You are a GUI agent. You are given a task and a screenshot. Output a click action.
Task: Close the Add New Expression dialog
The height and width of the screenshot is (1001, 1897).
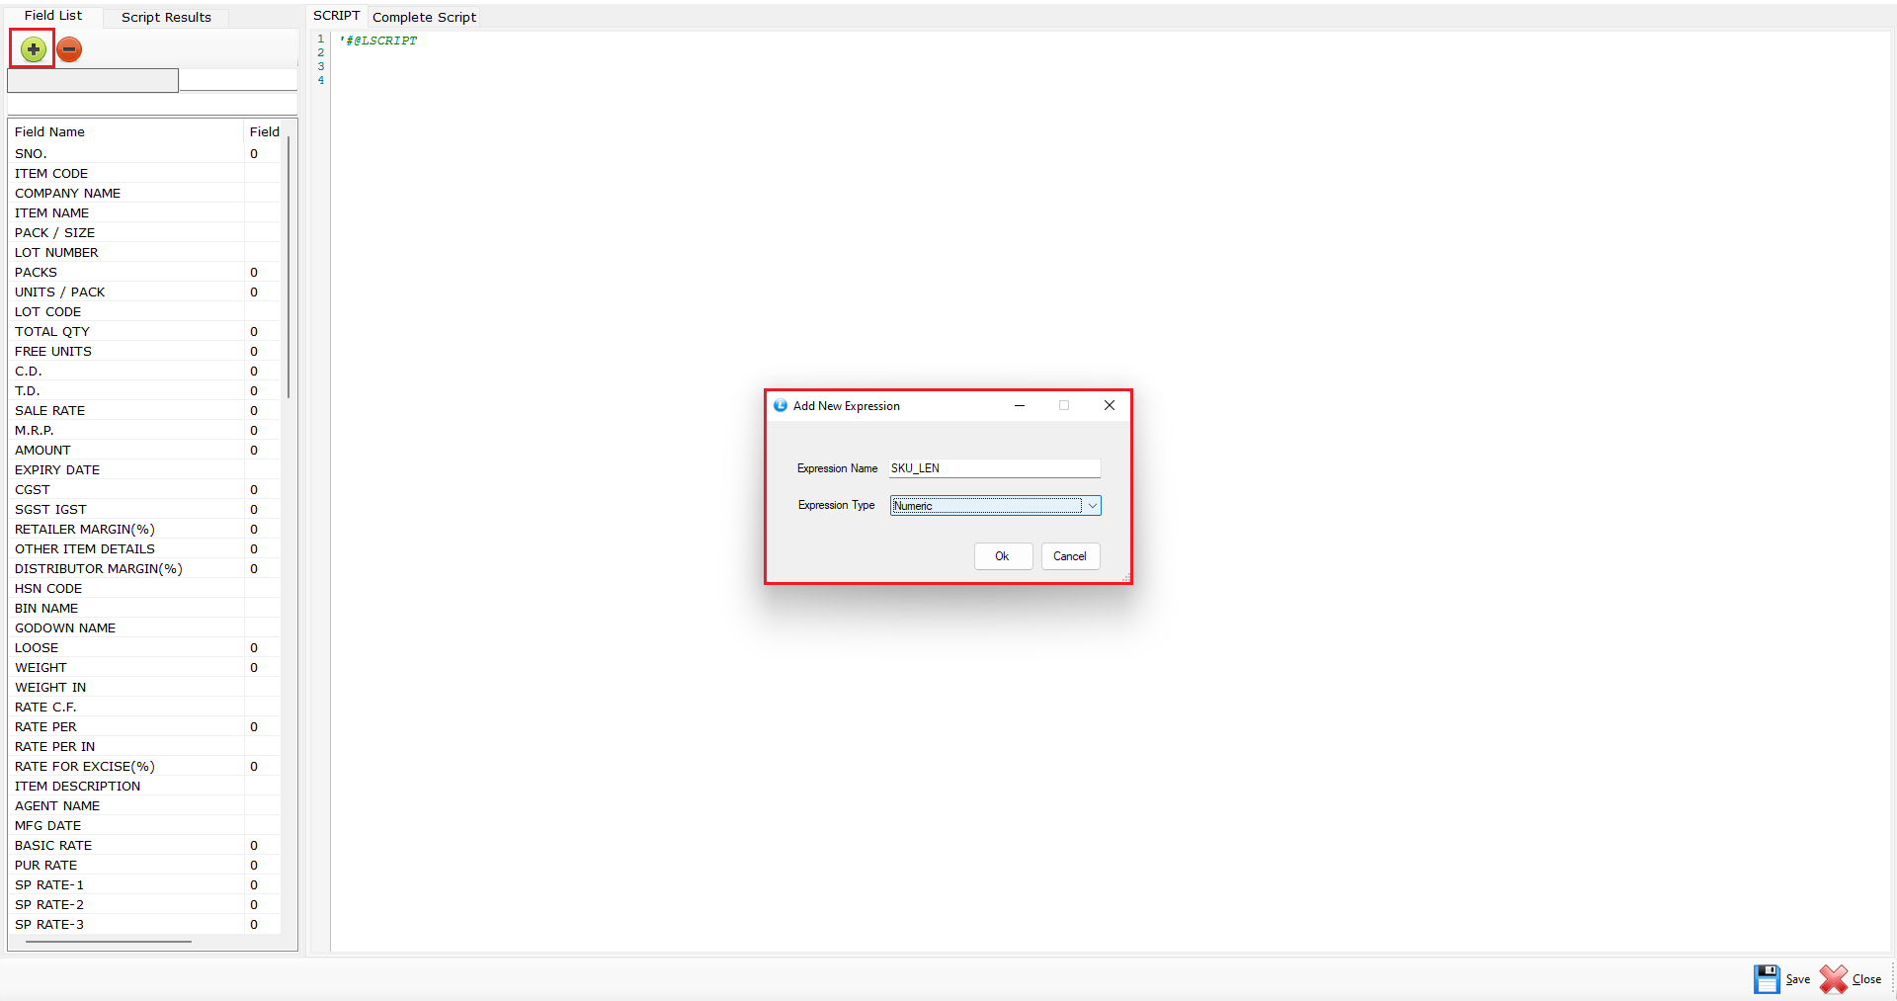tap(1110, 406)
